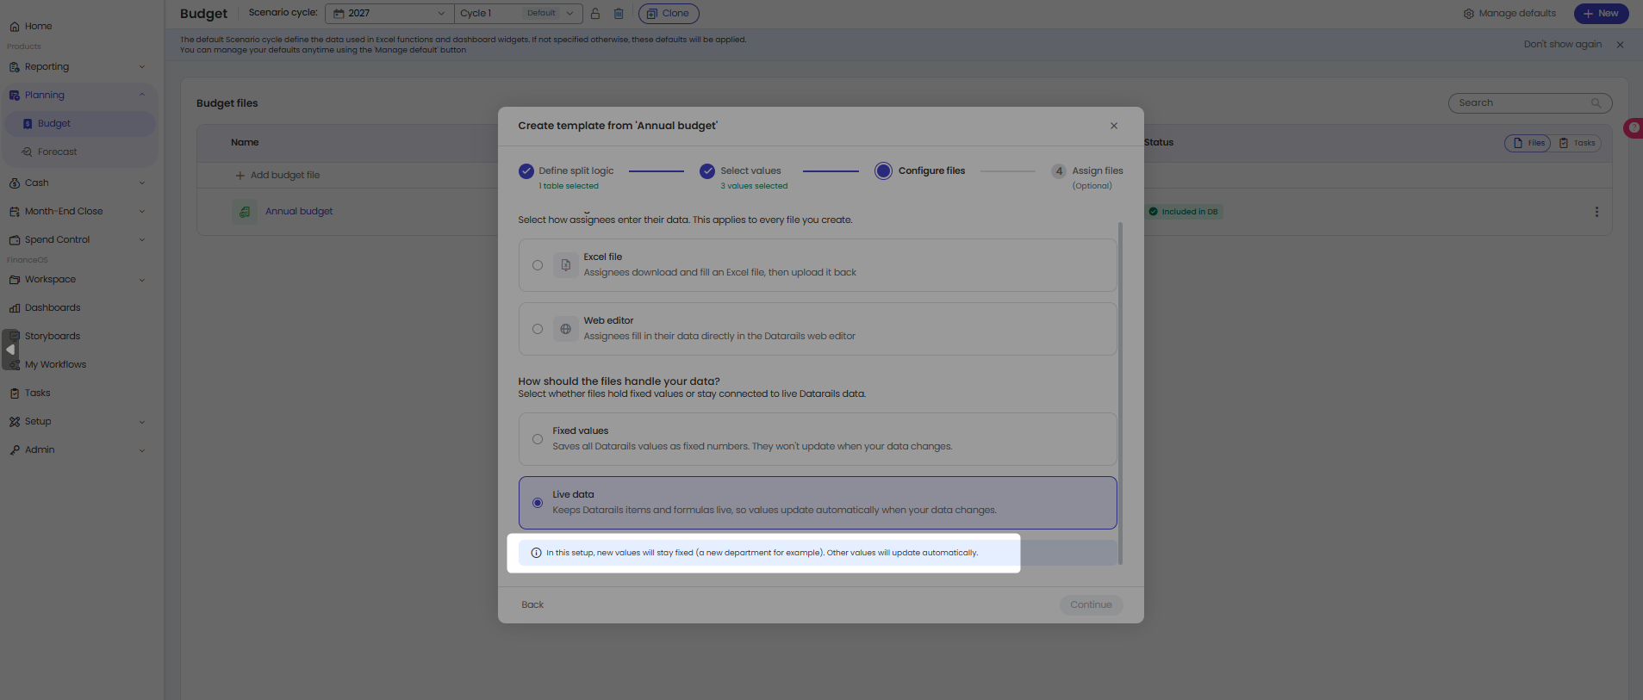Click the Web editor globe icon
The image size is (1643, 700).
(x=566, y=330)
